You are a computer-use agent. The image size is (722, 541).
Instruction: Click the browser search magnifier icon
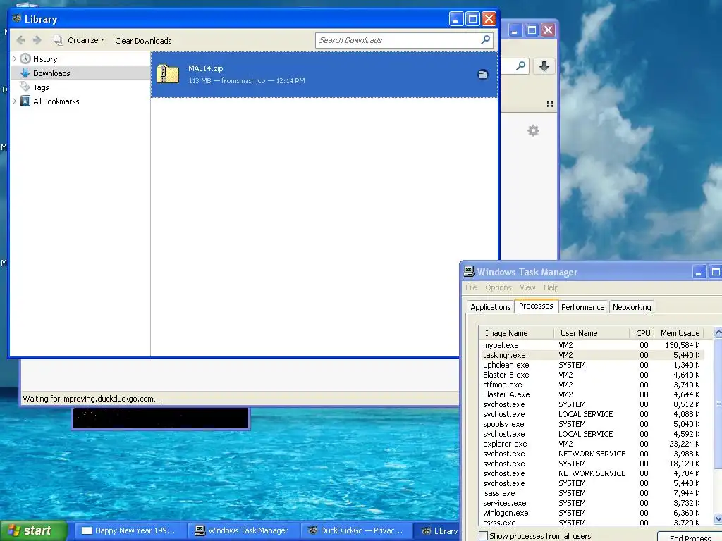pyautogui.click(x=520, y=66)
